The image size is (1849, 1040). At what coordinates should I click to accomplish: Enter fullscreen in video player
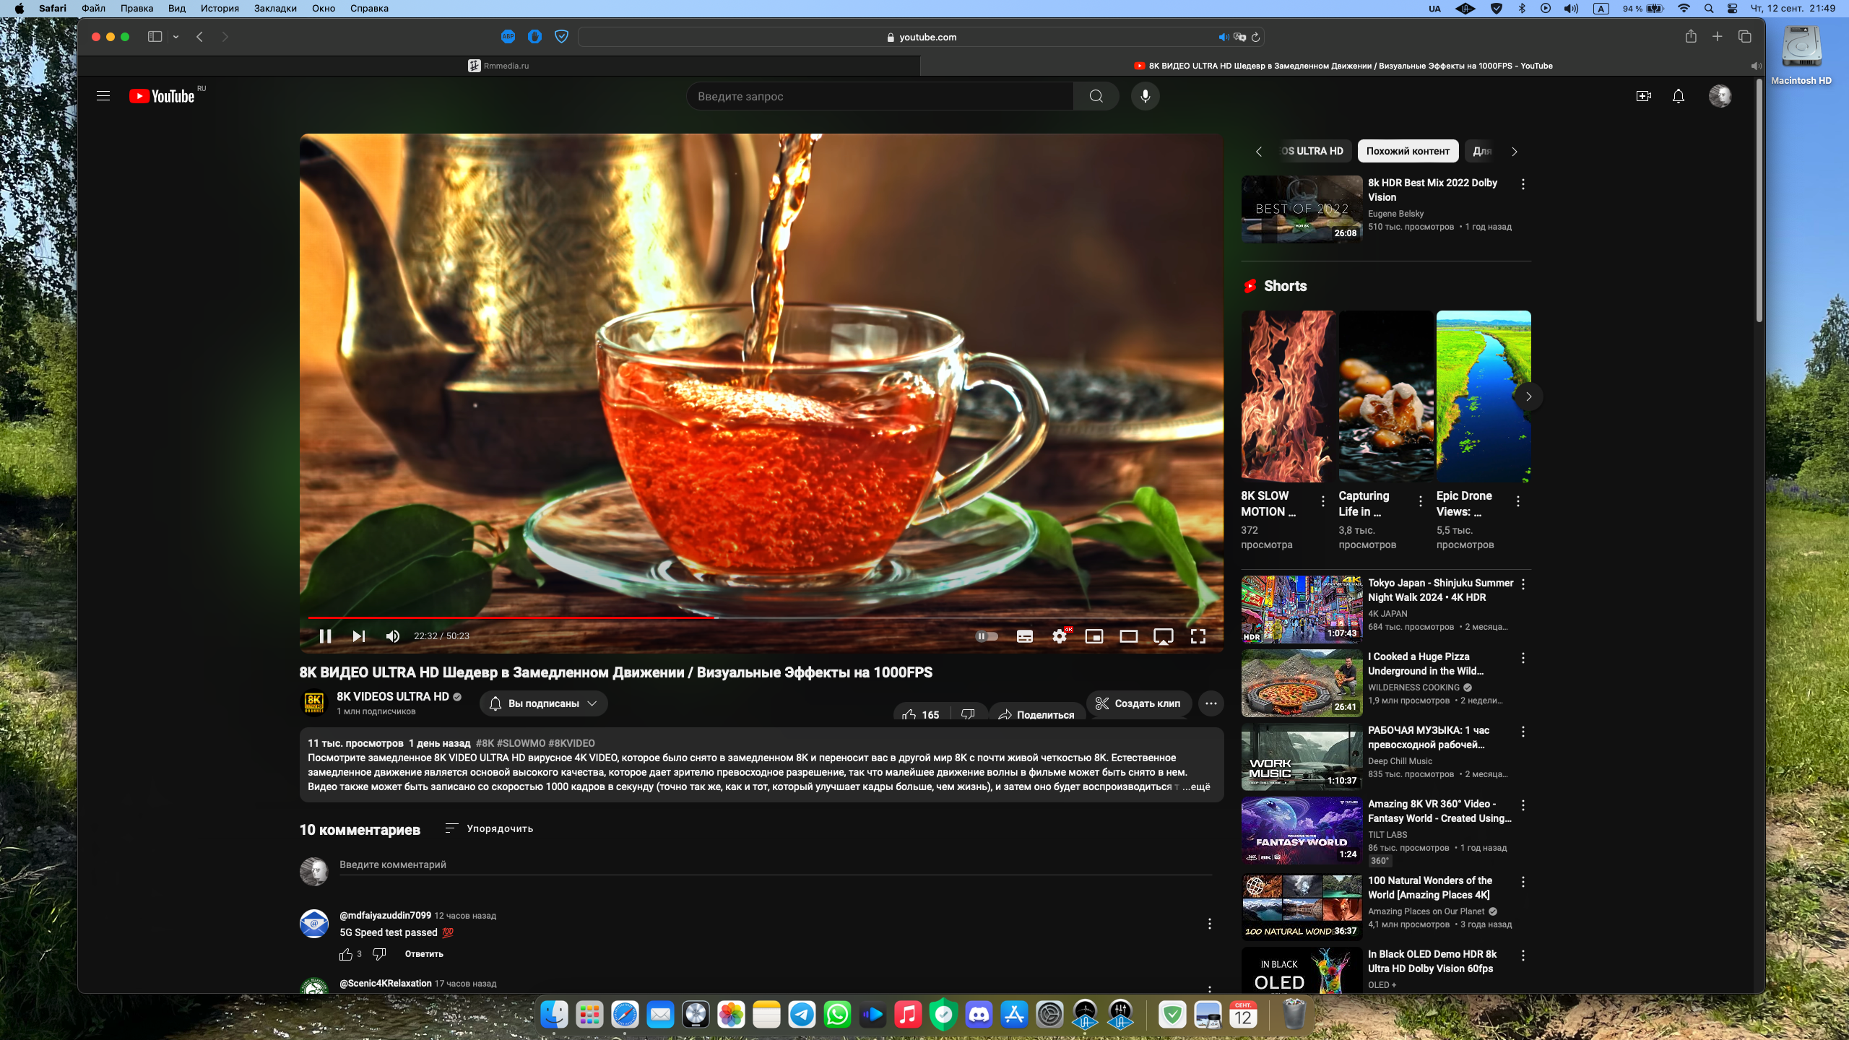(x=1198, y=636)
